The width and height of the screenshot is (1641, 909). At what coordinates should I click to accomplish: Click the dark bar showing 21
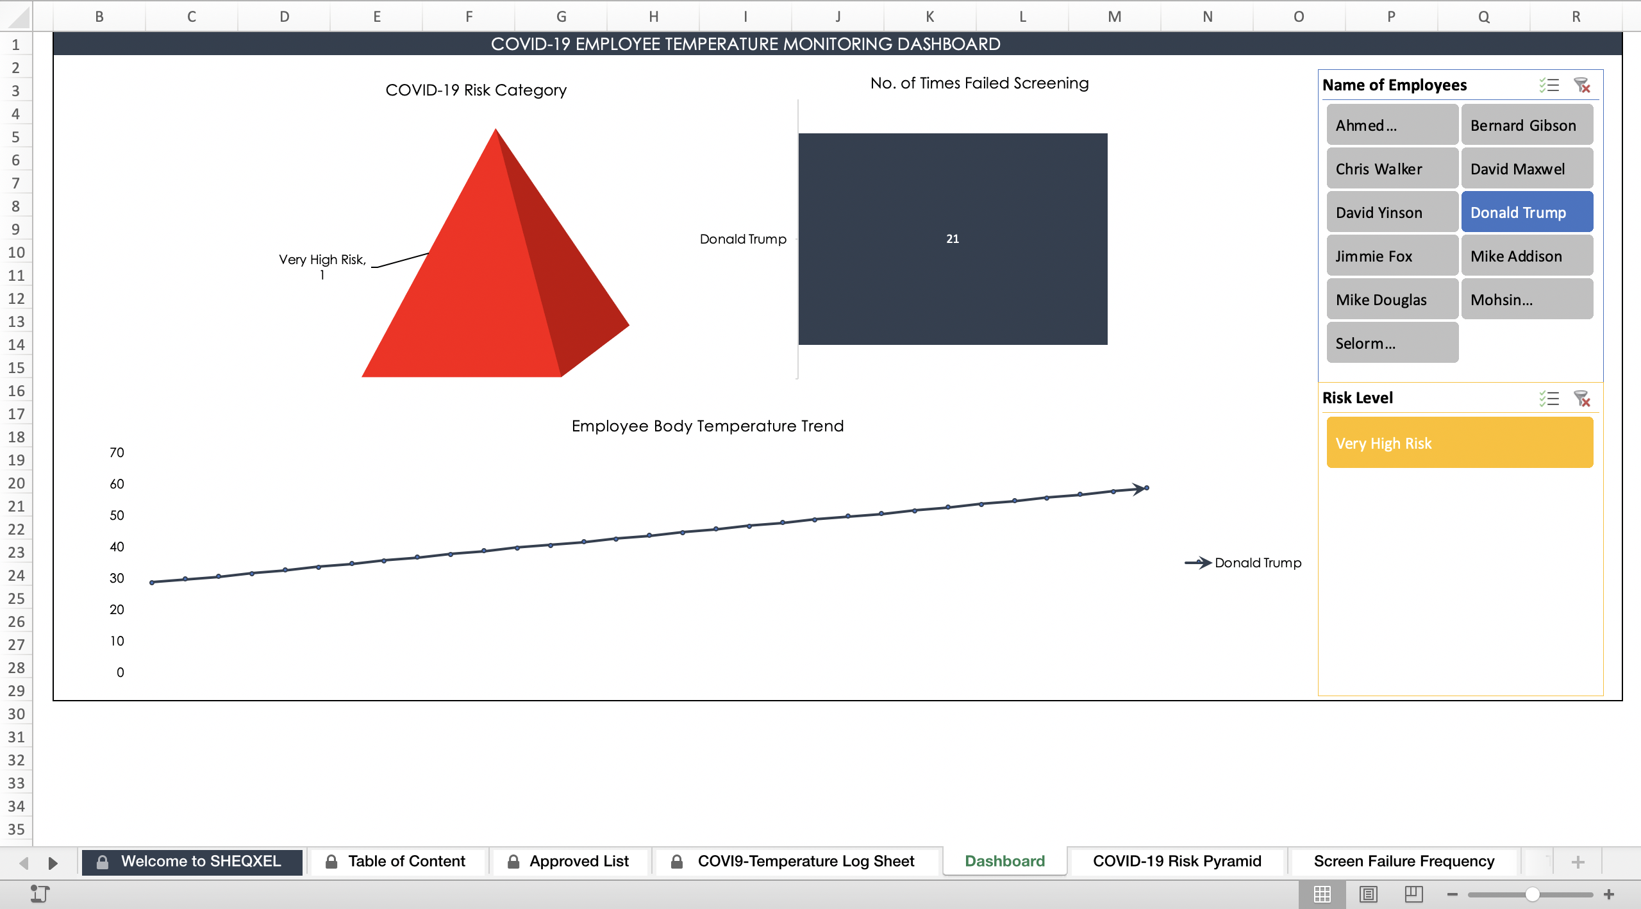(x=953, y=238)
